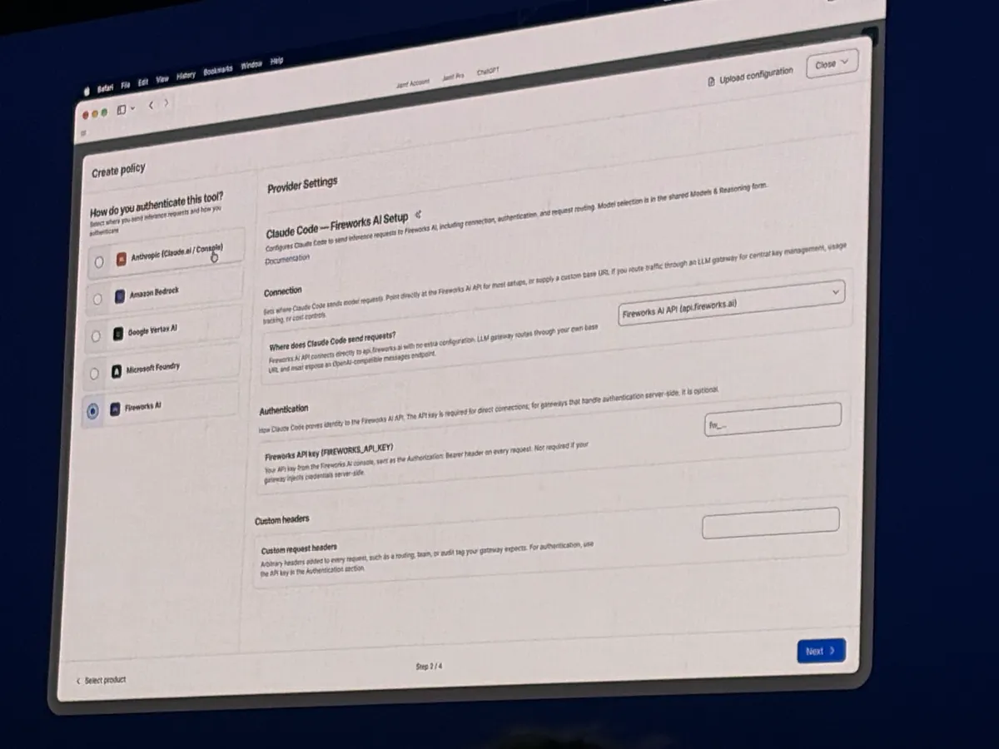Click the Google Vertex AI logo icon
The width and height of the screenshot is (999, 749).
(x=118, y=334)
